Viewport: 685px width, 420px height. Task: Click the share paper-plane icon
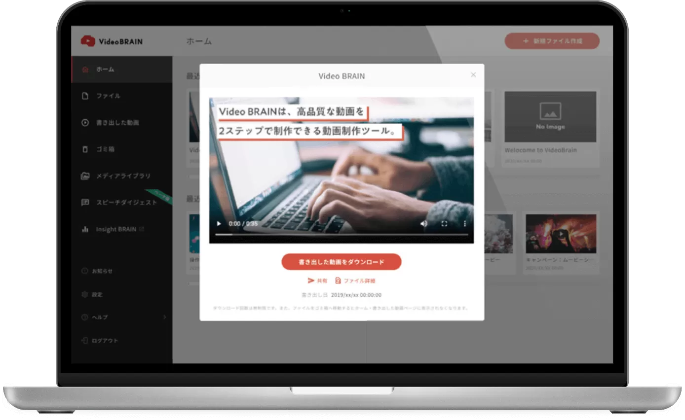(311, 280)
